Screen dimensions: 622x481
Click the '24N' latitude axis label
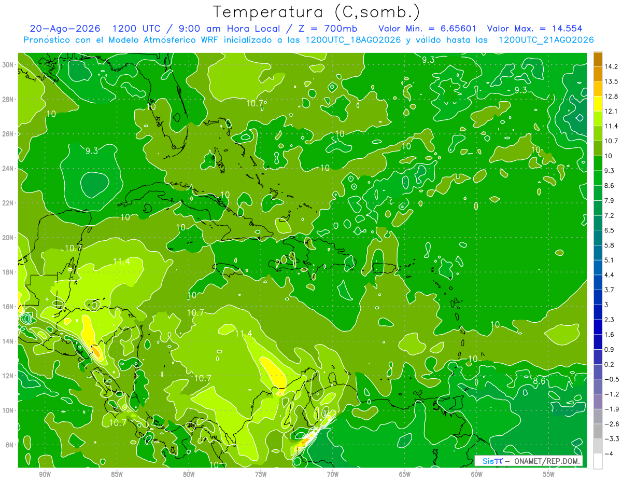[x=8, y=169]
